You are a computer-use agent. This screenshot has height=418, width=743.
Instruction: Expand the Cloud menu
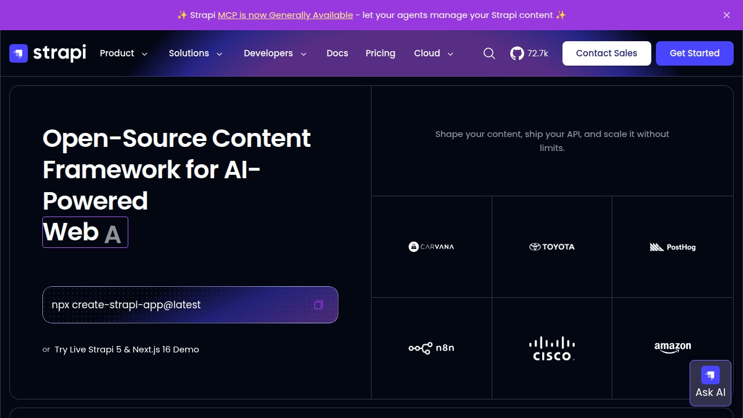pyautogui.click(x=434, y=53)
